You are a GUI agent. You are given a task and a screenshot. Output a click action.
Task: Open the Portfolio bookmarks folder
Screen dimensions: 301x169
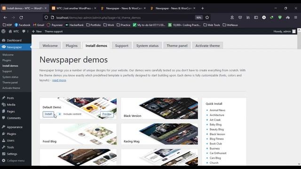94,25
